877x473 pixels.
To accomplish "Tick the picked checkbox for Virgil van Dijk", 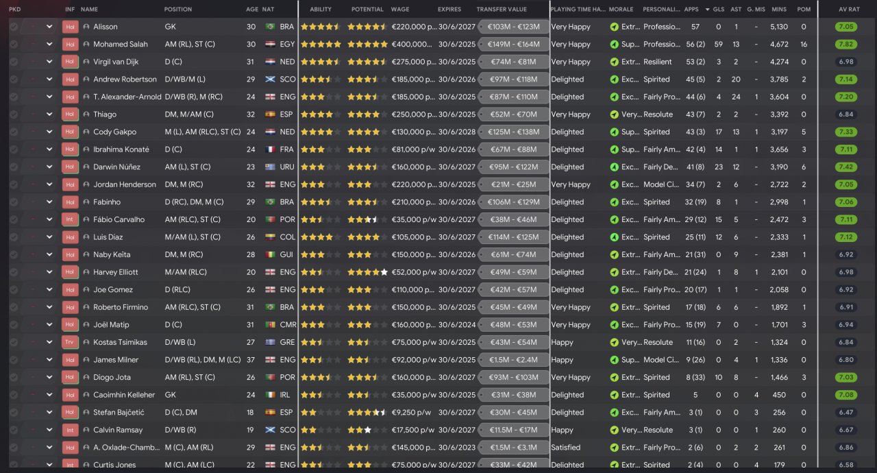I will click(x=14, y=62).
